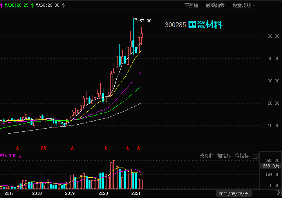Click the 改参数 button
Image resolution: width=282 pixels, height=198 pixels.
206,156
